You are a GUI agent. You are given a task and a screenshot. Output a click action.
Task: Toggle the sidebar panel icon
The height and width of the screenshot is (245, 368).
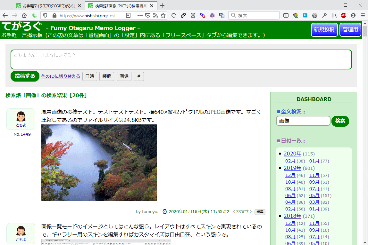pos(286,15)
